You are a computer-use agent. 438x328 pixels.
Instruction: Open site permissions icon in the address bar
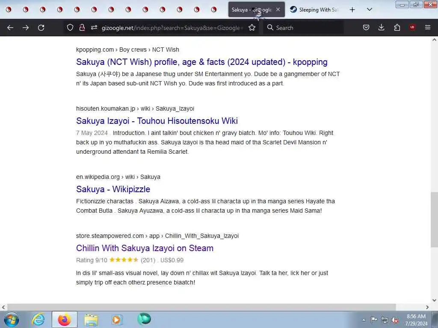point(94,27)
